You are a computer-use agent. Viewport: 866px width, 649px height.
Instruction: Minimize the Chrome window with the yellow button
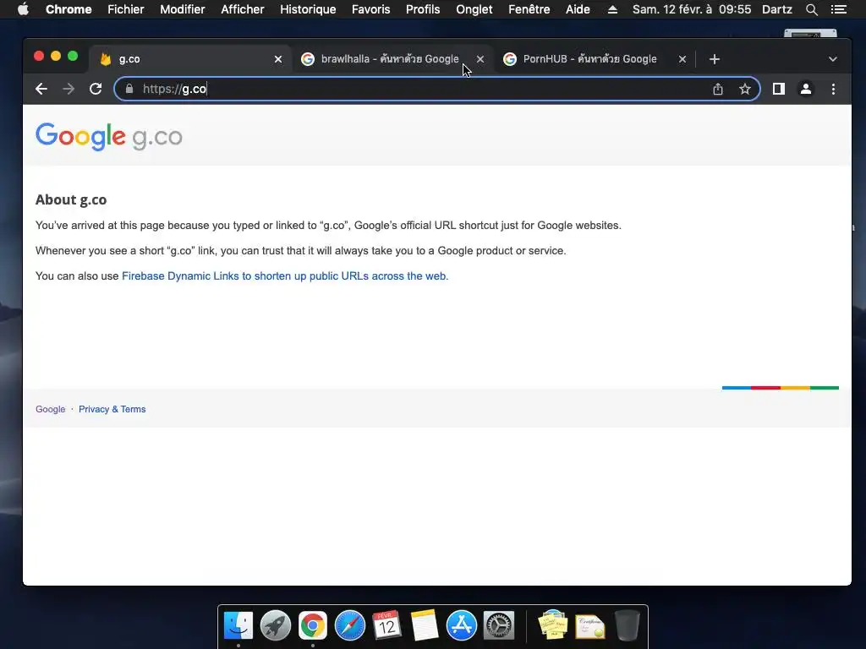tap(56, 56)
